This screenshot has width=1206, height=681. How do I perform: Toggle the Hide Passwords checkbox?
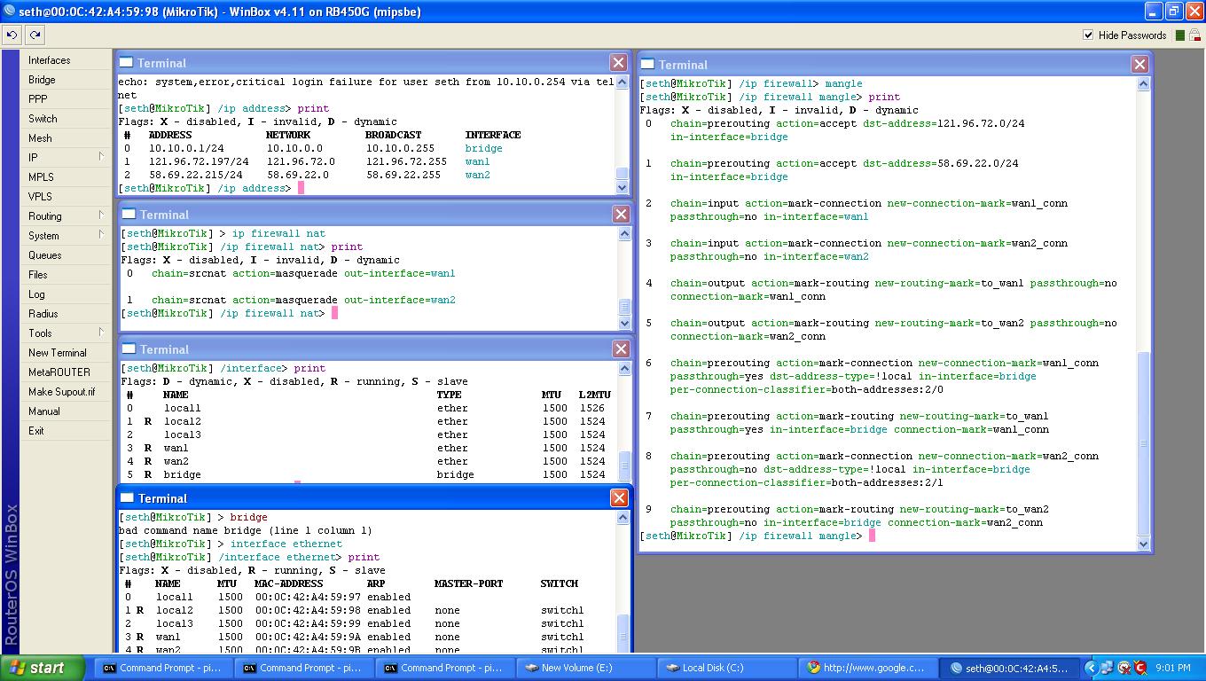pos(1088,35)
